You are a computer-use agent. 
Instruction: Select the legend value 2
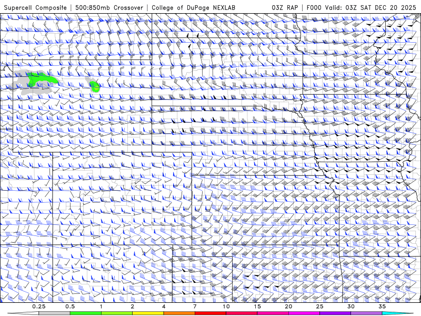(x=133, y=307)
